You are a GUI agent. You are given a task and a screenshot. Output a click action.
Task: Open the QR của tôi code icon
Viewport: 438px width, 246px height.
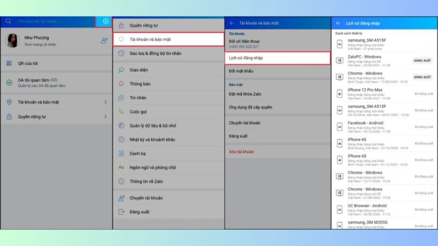click(9, 63)
